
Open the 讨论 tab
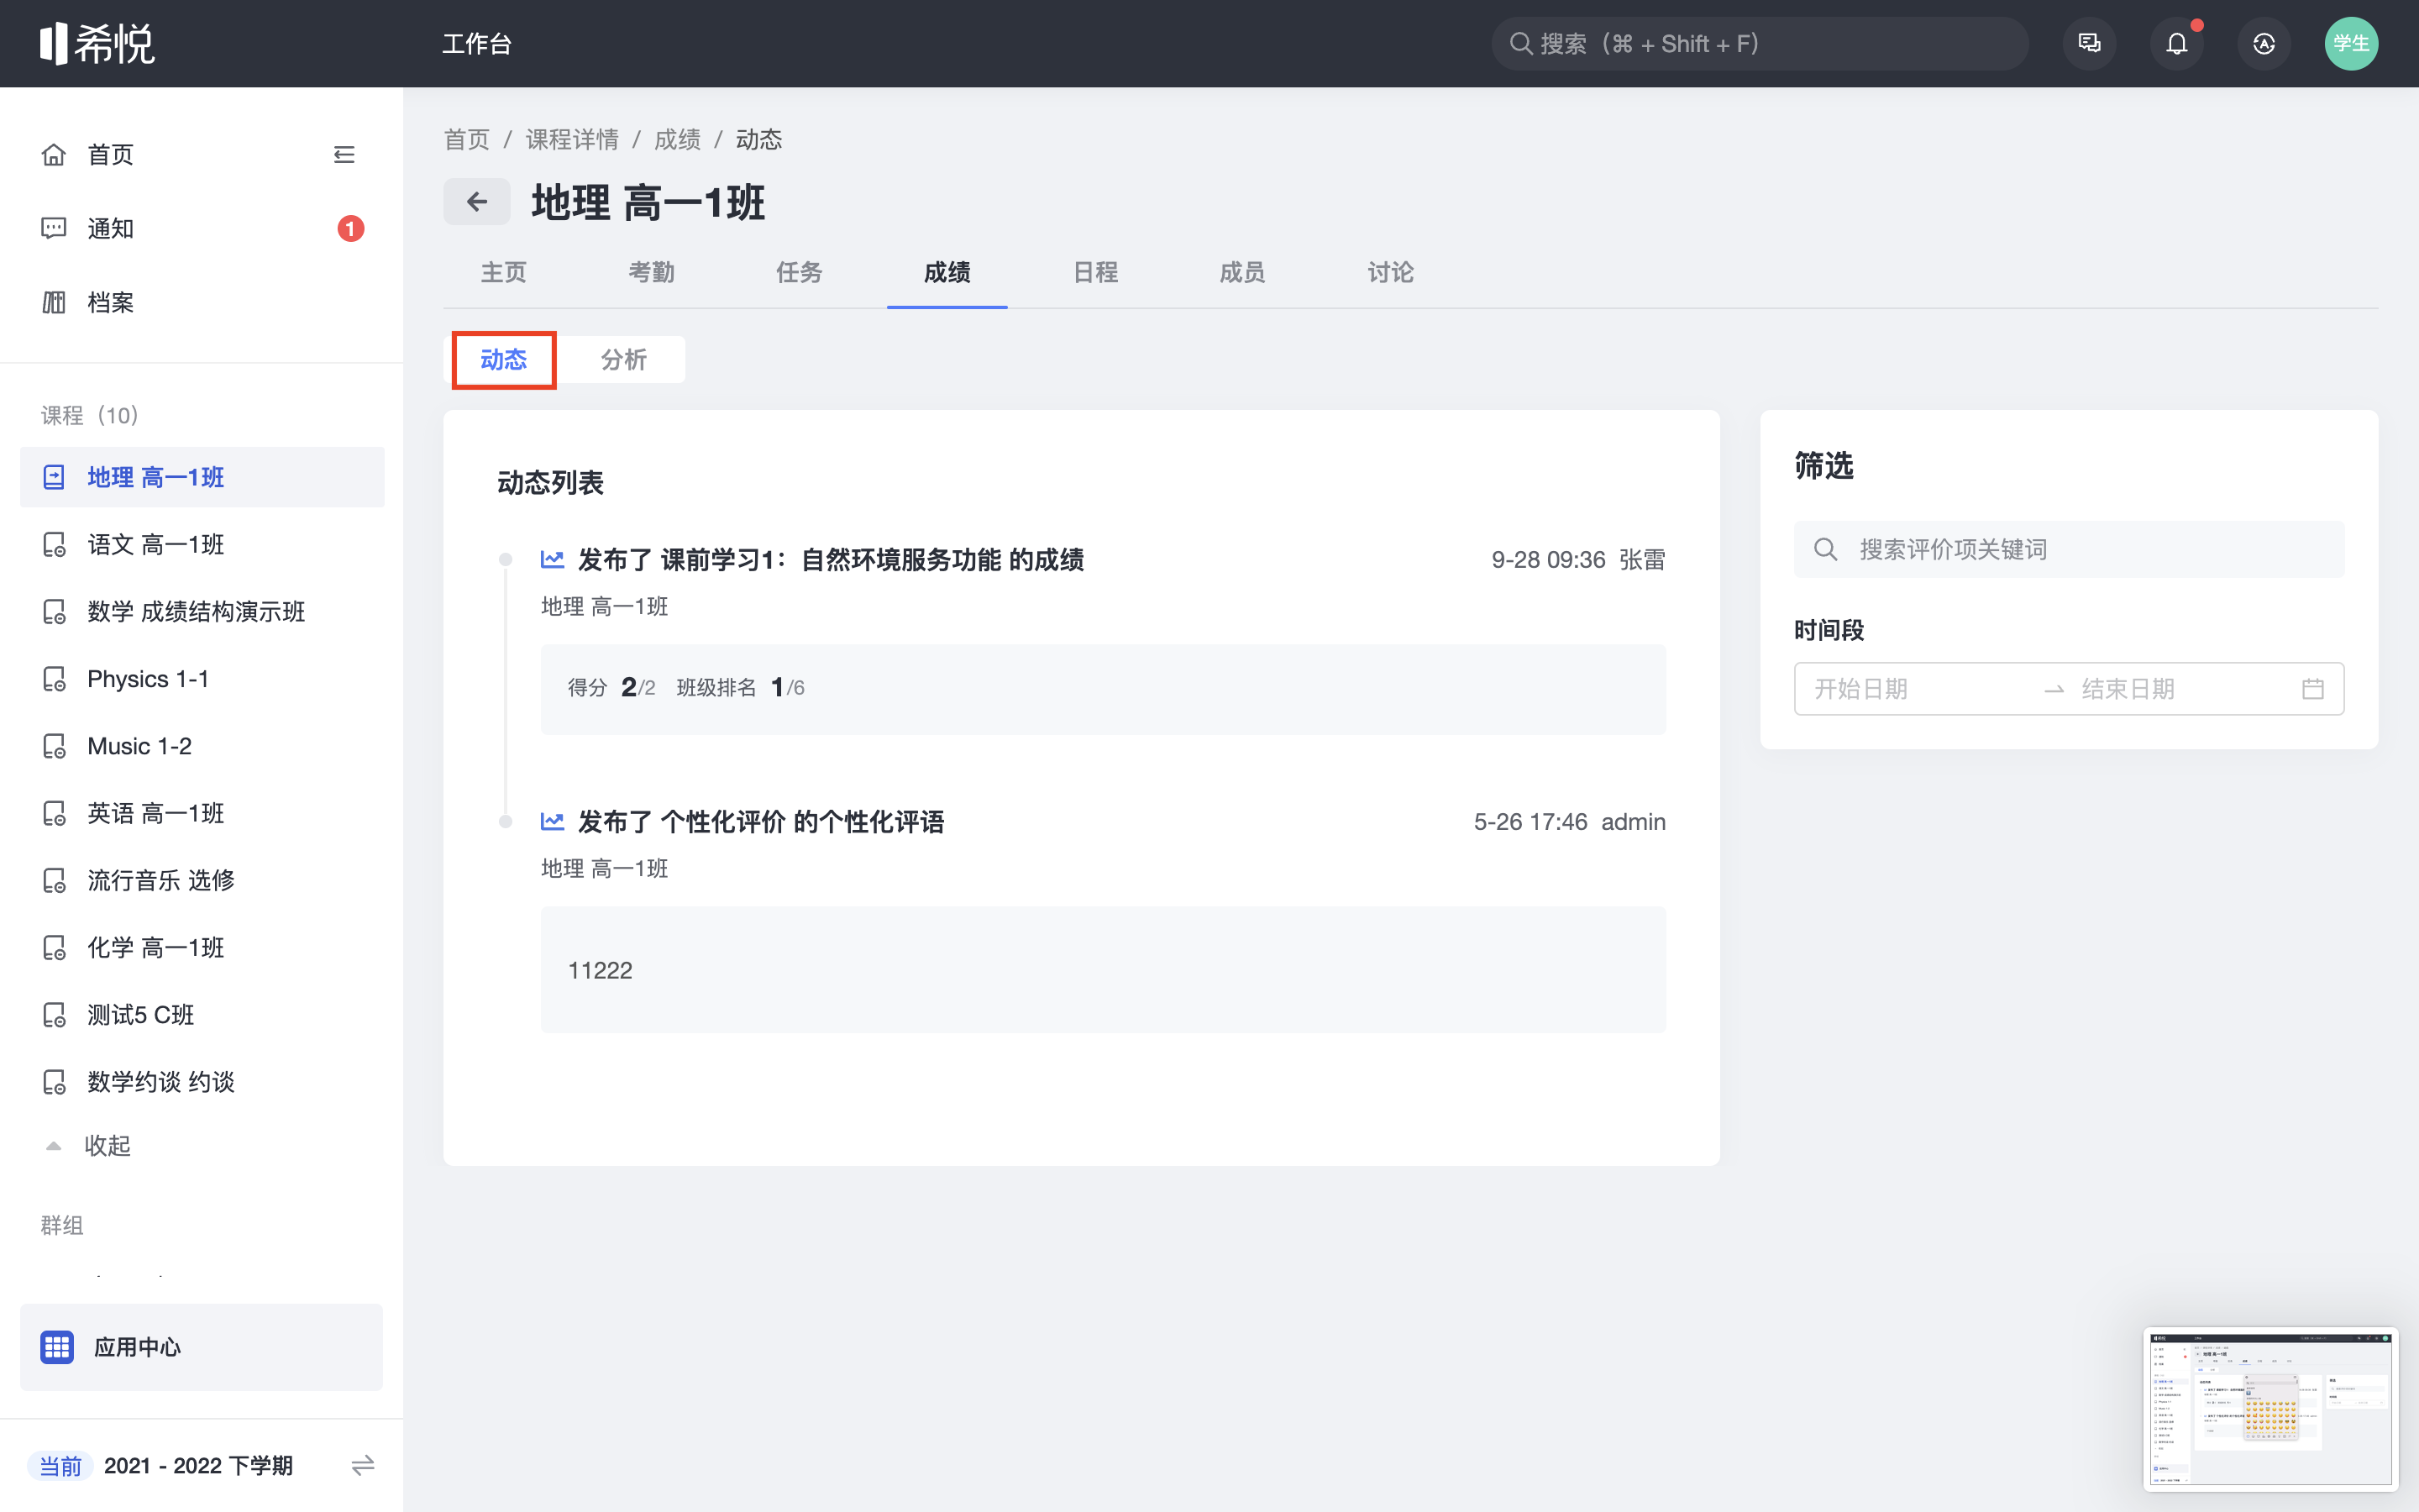point(1389,272)
